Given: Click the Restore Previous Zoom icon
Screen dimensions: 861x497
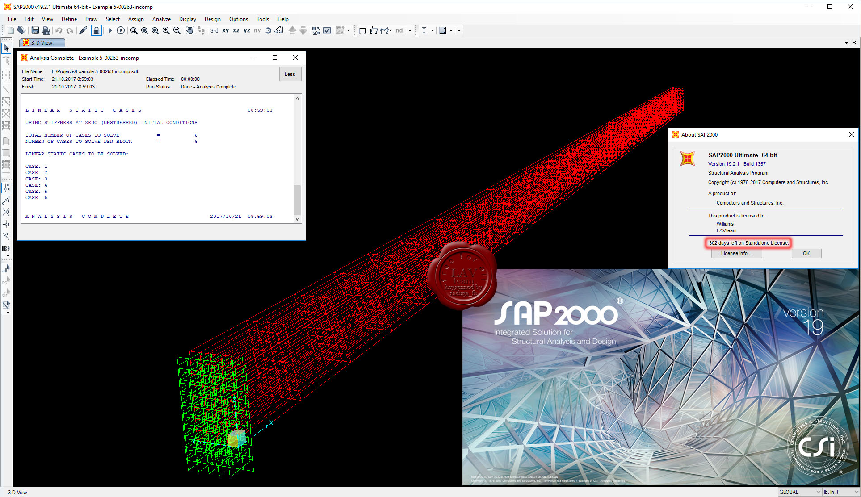Looking at the screenshot, I should point(155,30).
